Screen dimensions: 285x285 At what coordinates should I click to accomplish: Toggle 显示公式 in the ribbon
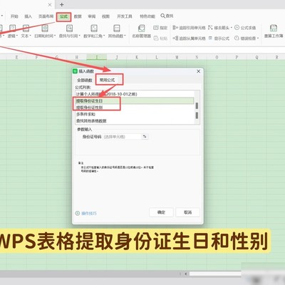(219, 38)
